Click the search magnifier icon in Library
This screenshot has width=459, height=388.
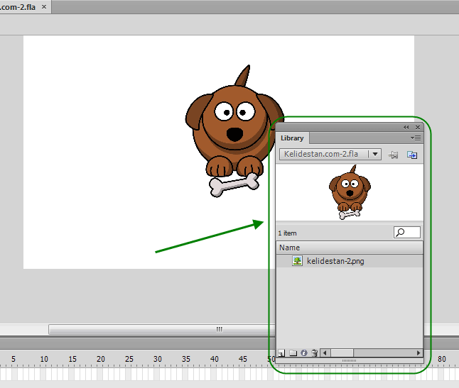pyautogui.click(x=400, y=232)
